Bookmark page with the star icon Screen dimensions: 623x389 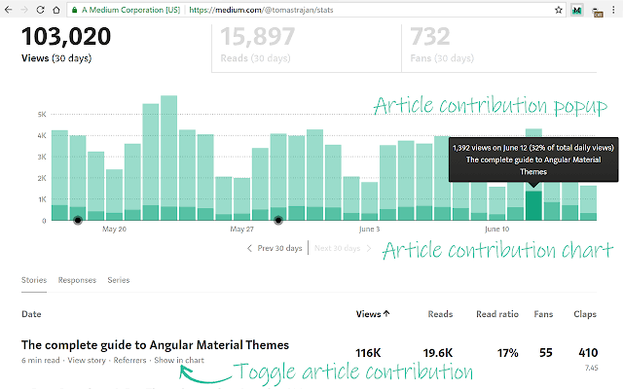pyautogui.click(x=558, y=10)
